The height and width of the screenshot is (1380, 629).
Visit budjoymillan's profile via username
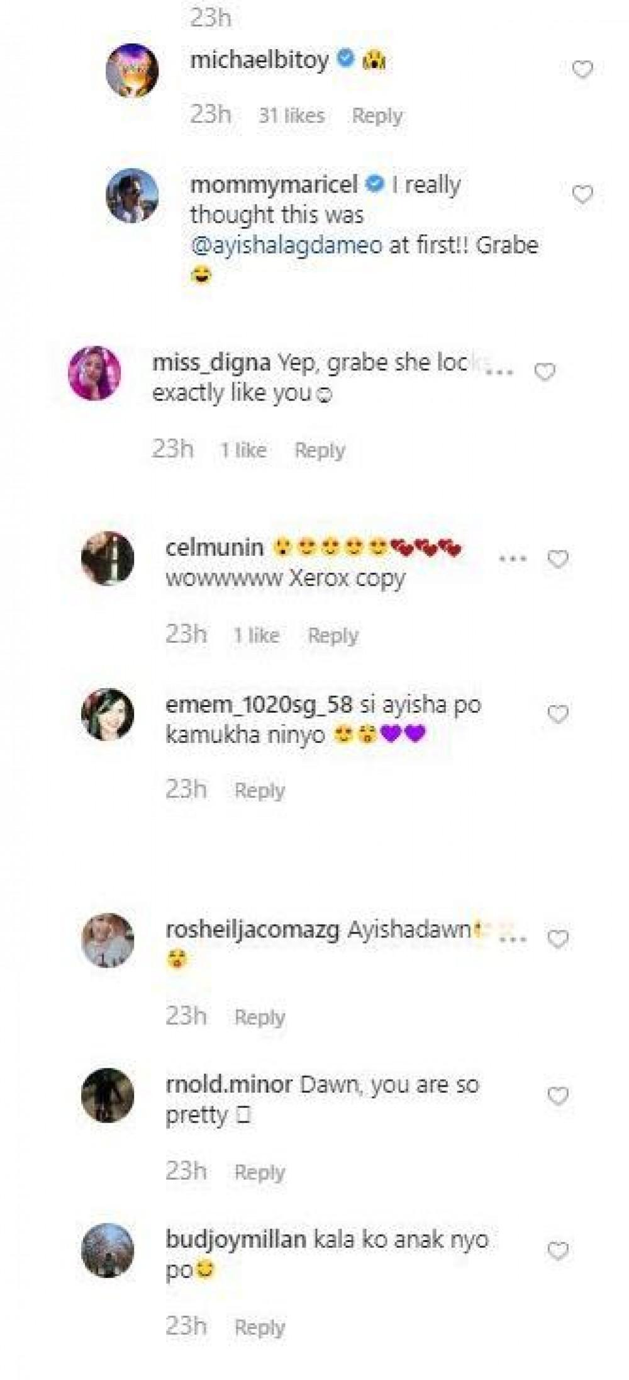coord(236,1240)
